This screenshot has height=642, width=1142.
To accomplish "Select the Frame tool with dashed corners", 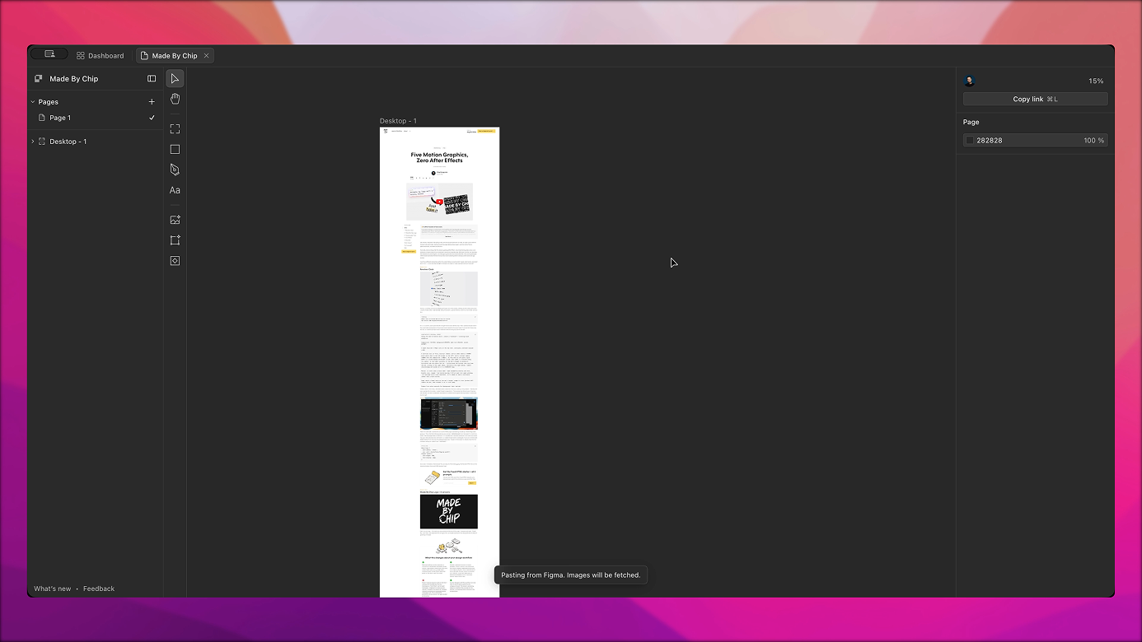I will pos(175,129).
